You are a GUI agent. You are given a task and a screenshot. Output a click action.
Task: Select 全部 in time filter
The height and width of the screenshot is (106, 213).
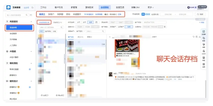coord(91,22)
